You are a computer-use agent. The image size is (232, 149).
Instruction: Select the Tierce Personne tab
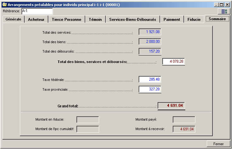(x=67, y=20)
